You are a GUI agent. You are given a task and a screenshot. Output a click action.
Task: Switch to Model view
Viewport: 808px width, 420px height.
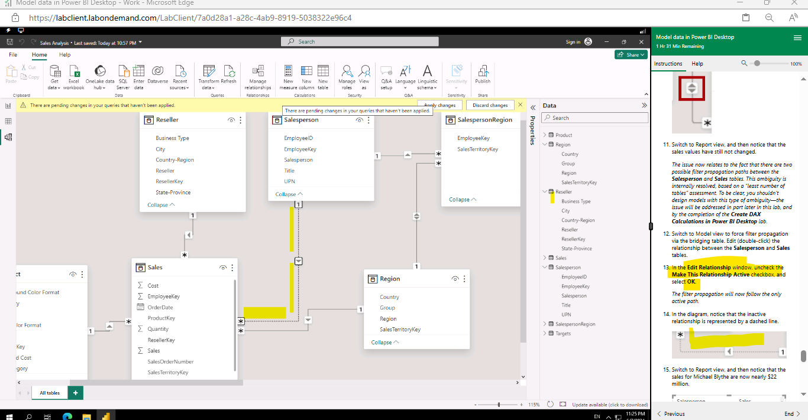click(x=8, y=137)
